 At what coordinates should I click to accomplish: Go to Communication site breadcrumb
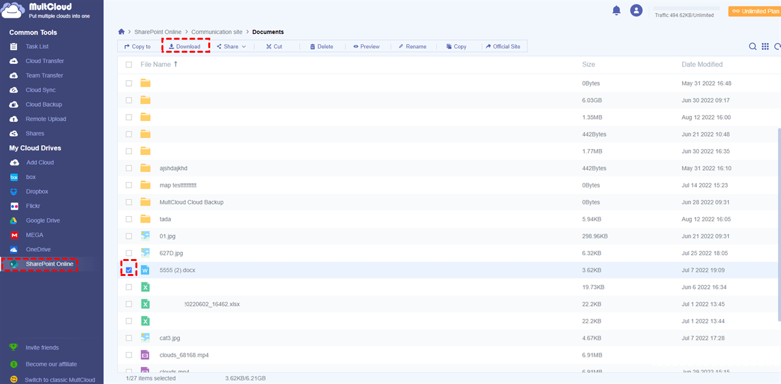point(217,32)
